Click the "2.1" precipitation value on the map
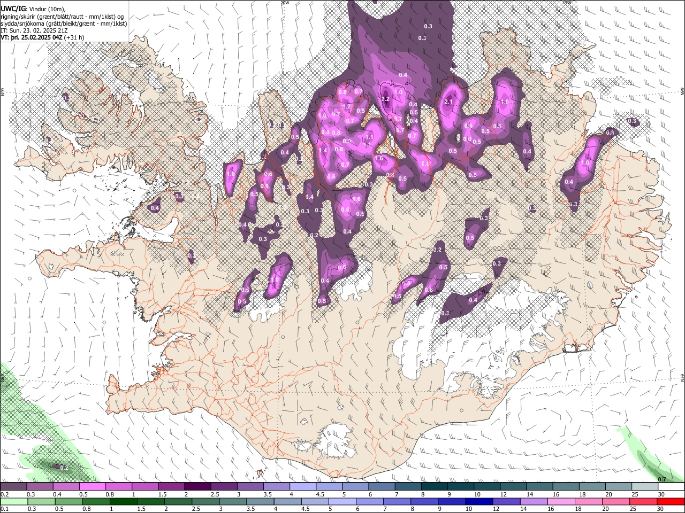 tap(448, 102)
